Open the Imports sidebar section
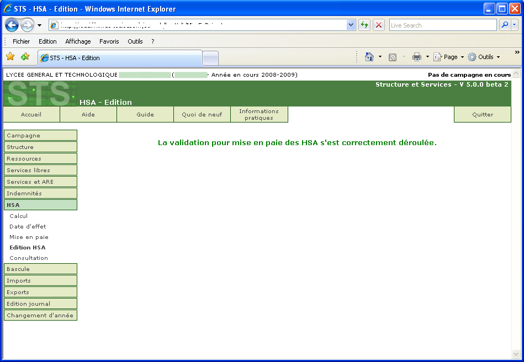This screenshot has width=524, height=362. click(x=40, y=280)
